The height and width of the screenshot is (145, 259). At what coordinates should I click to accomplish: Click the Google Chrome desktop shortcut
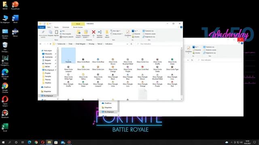click(5, 88)
